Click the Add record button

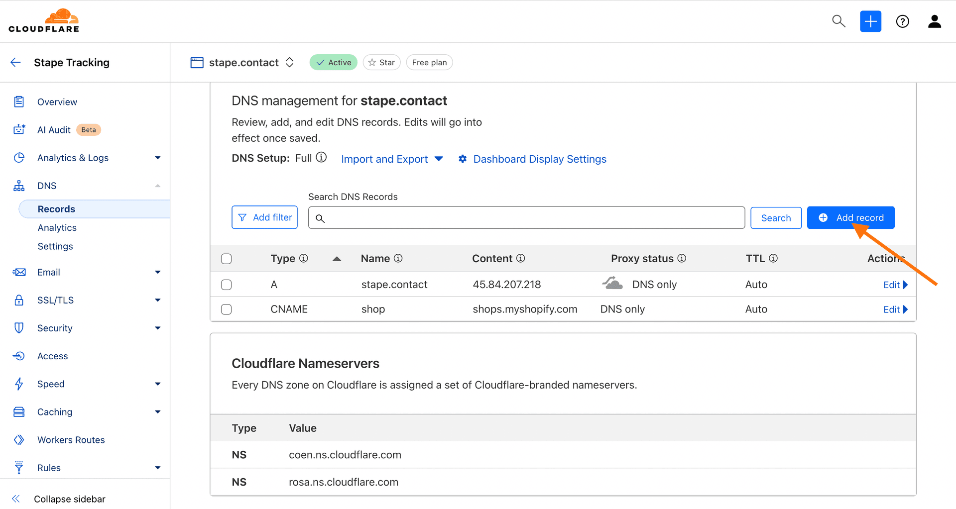pos(850,217)
